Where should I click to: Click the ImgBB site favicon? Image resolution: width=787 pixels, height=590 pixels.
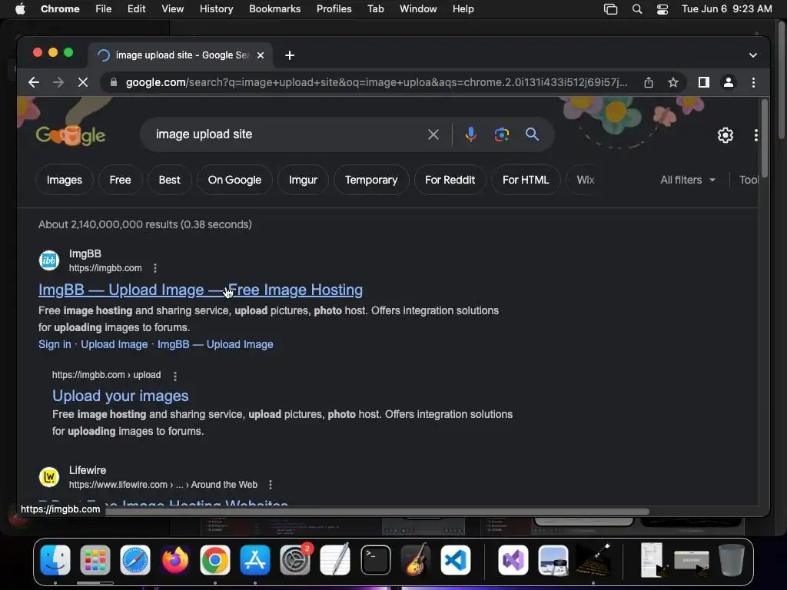[49, 260]
